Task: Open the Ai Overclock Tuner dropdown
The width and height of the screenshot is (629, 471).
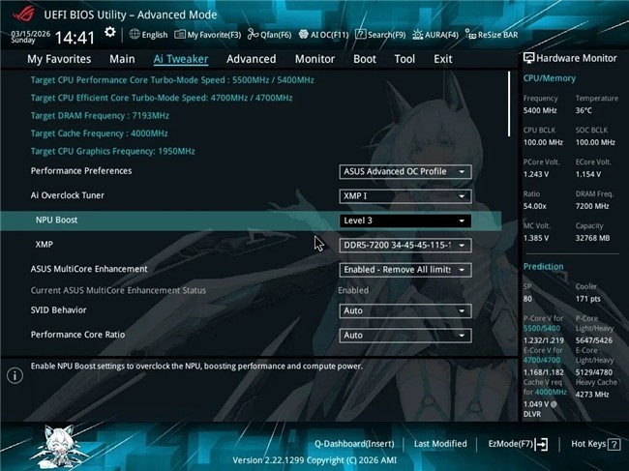Action: [405, 195]
